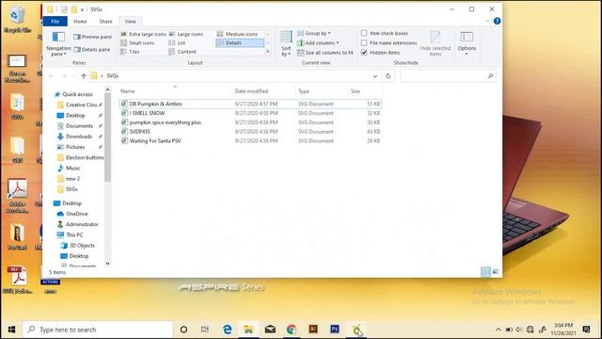The width and height of the screenshot is (602, 339).
Task: Switch to large thumbnails status icon
Action: (x=496, y=272)
